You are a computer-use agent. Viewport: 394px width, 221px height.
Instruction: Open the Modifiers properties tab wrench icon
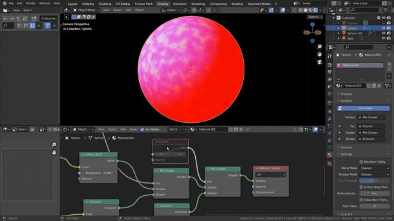point(330,118)
